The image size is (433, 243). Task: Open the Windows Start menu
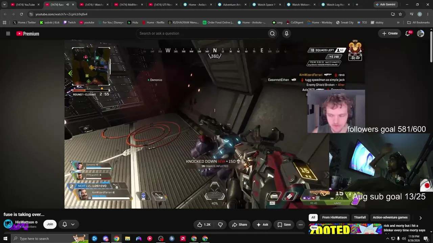pyautogui.click(x=5, y=239)
